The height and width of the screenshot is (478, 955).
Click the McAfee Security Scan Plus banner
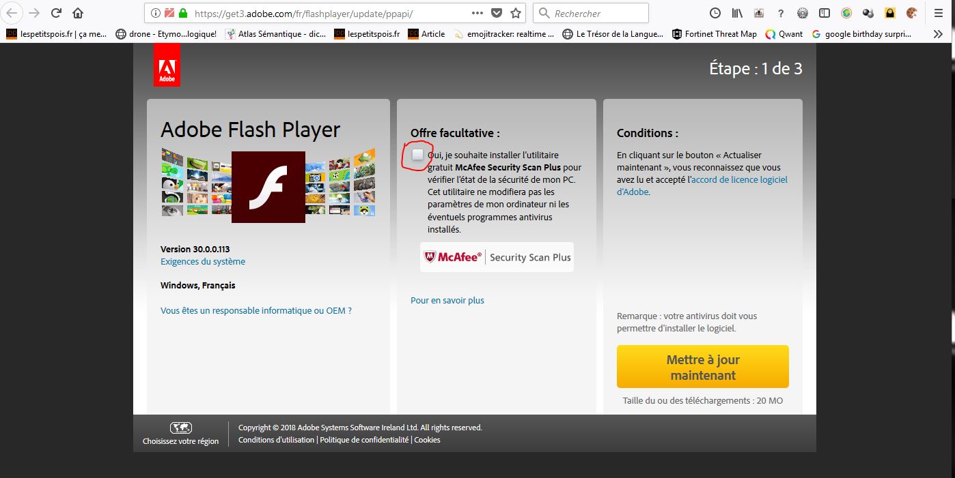pyautogui.click(x=497, y=257)
